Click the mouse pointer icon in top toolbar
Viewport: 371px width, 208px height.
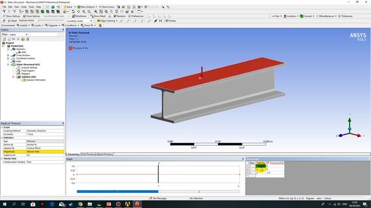[163, 7]
